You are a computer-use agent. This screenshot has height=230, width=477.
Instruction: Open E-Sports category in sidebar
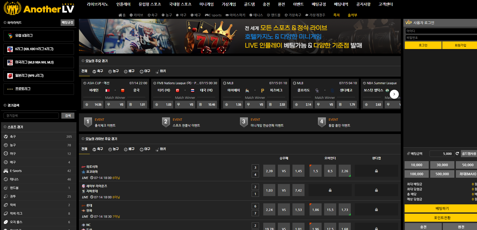(x=39, y=171)
